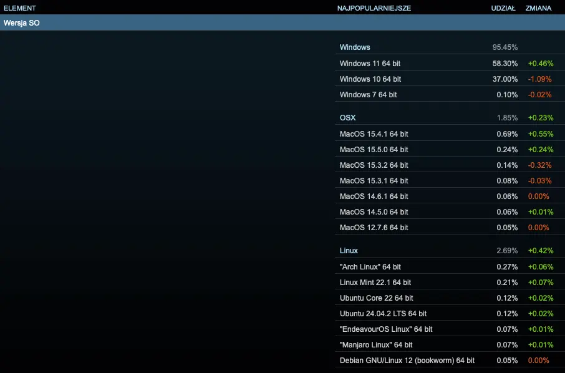Select the Windows 11 64 bit row
The image size is (565, 373).
[x=450, y=64]
